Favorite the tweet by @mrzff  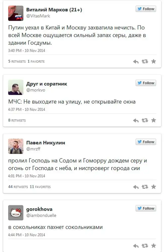point(153,187)
